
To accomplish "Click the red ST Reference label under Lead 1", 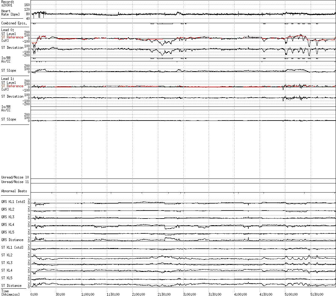I will click(x=12, y=86).
